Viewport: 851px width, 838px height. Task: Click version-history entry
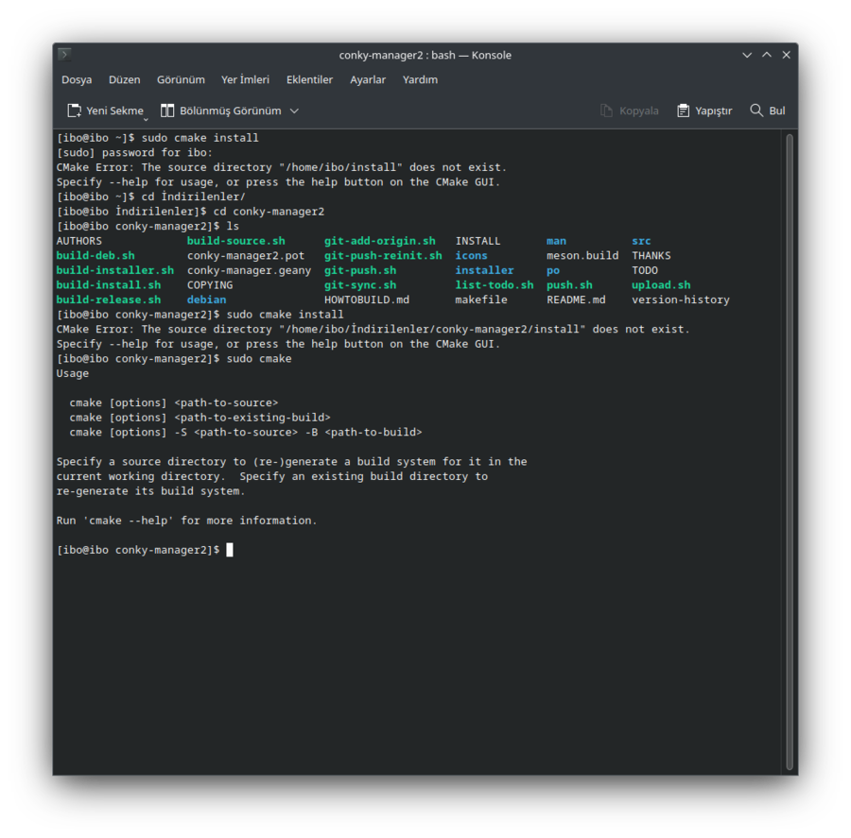tap(681, 299)
